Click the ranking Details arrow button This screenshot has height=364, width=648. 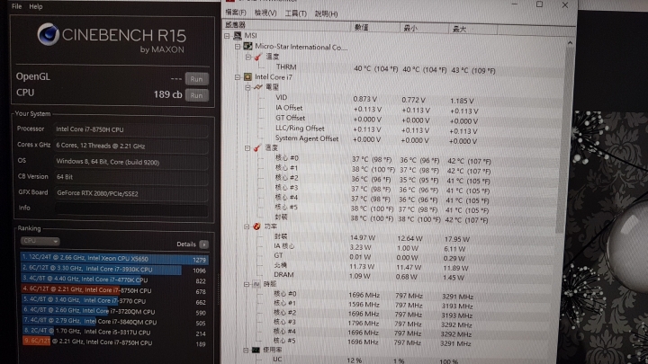click(203, 244)
